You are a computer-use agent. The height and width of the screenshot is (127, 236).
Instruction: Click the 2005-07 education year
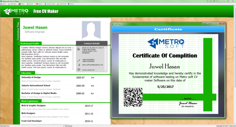(80, 78)
